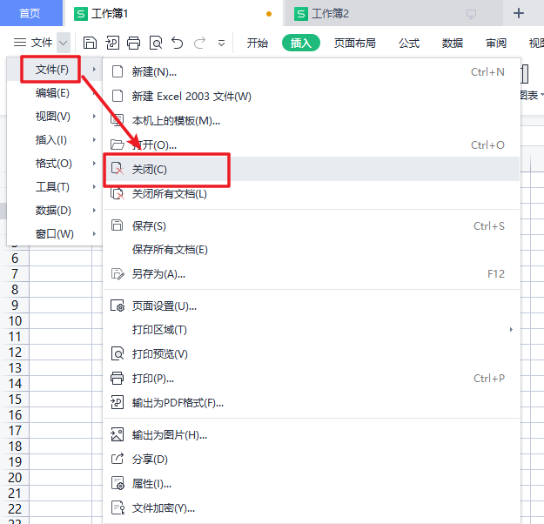This screenshot has height=524, width=544.
Task: Choose 文件加密(Y)... menu entry
Action: 312,508
